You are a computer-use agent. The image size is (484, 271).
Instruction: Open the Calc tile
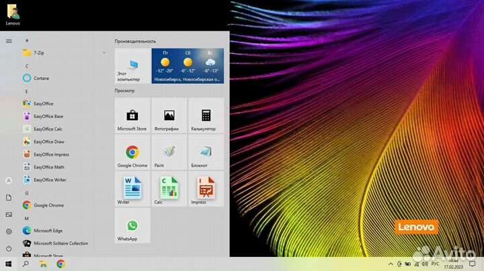169,188
